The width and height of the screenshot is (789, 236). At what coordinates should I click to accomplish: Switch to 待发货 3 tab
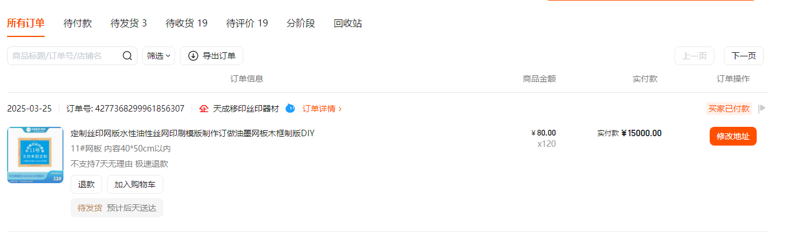(x=129, y=23)
